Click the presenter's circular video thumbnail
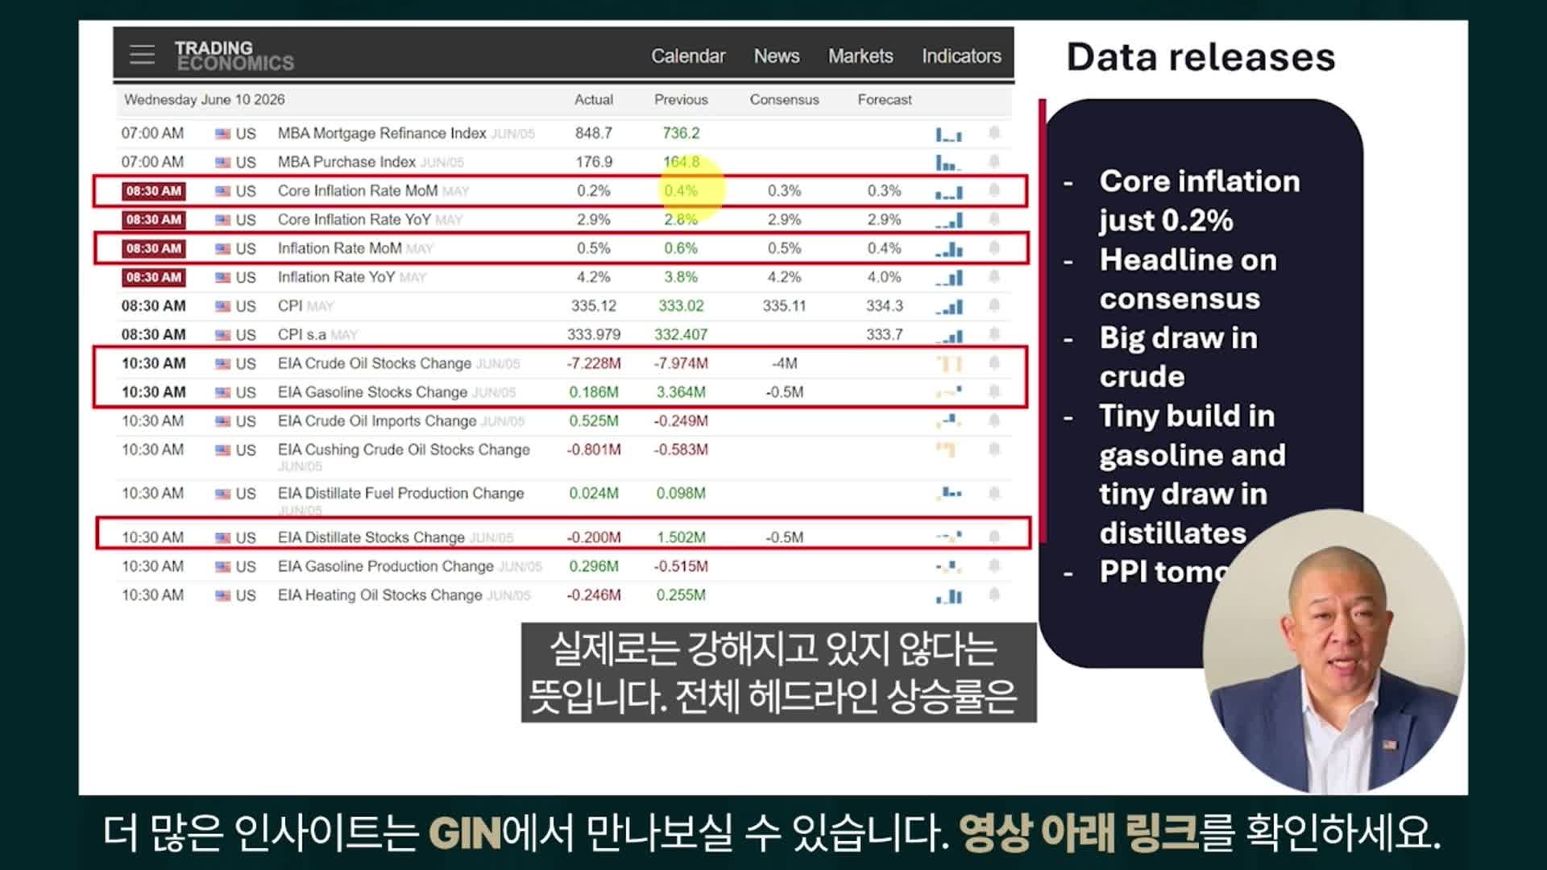This screenshot has height=870, width=1547. 1333,651
